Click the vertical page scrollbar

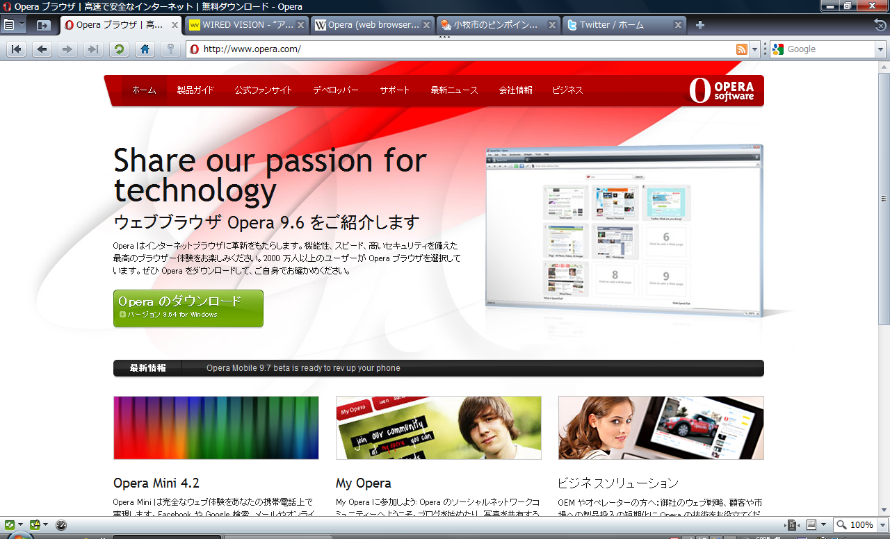pyautogui.click(x=884, y=288)
